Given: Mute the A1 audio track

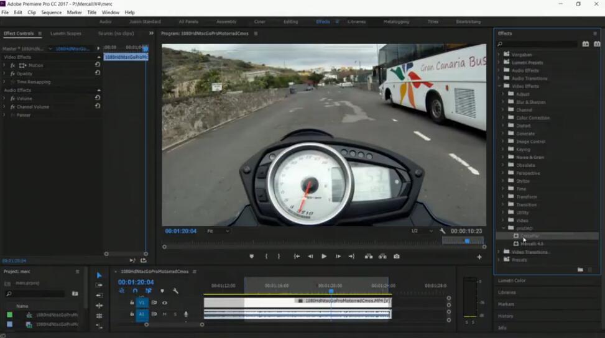Looking at the screenshot, I should (165, 314).
